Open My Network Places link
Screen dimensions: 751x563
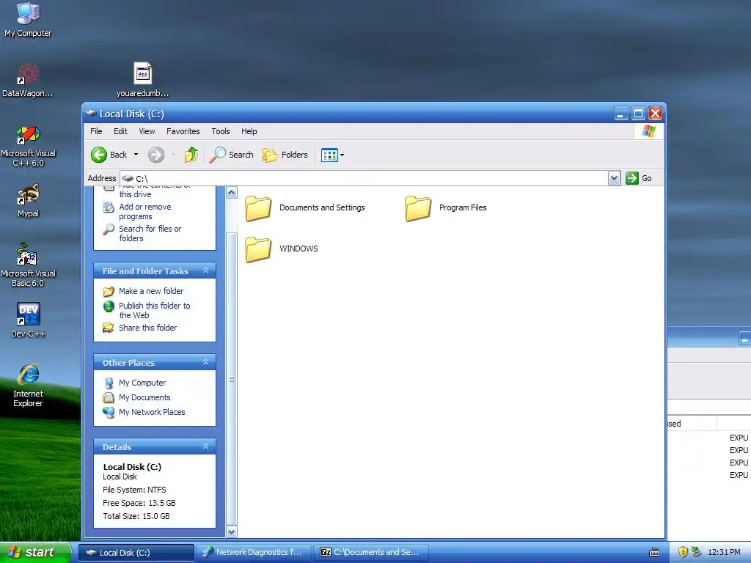click(152, 412)
